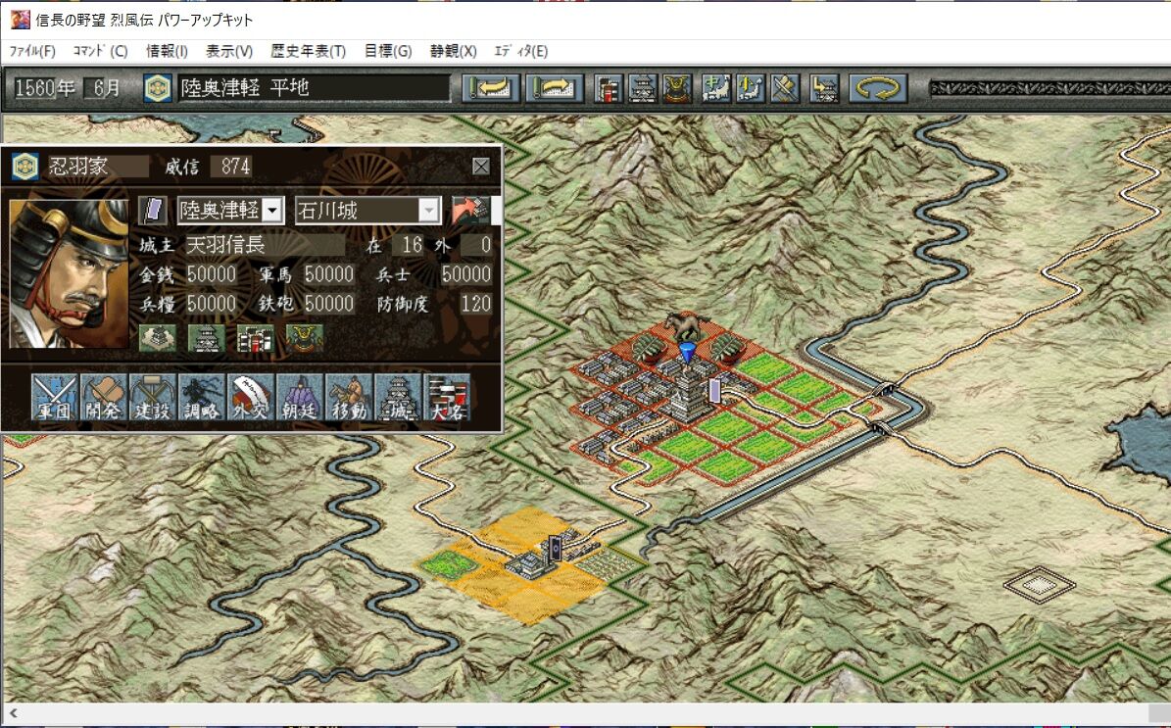
Task: Click the castle town terrain info icon
Action: [x=159, y=339]
